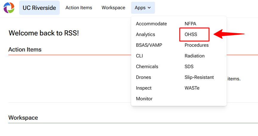Launch the Radiation app

pos(194,56)
